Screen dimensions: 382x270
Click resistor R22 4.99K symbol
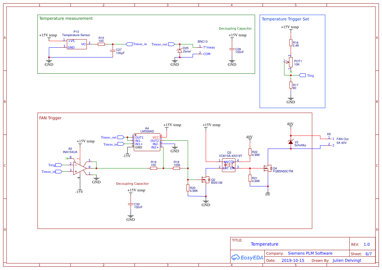(x=250, y=152)
